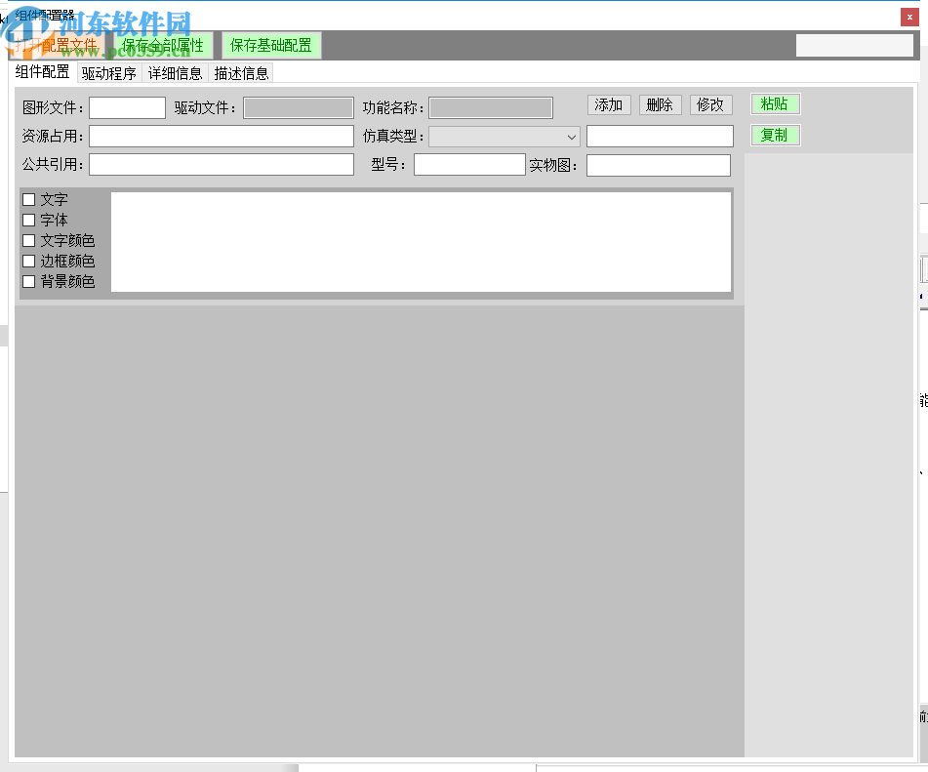Open the 驱动程序 tab
Screen dimensions: 928x772
point(109,73)
